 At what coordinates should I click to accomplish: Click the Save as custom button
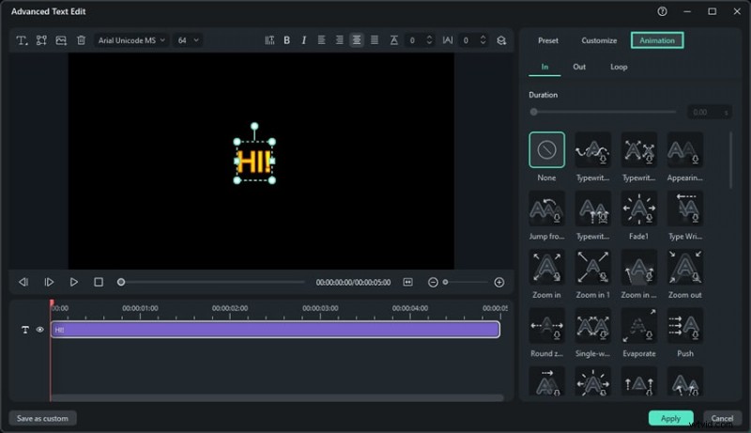(43, 418)
